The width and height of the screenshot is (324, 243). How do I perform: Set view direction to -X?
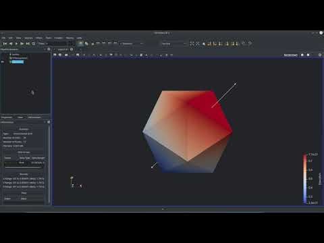coord(215,44)
